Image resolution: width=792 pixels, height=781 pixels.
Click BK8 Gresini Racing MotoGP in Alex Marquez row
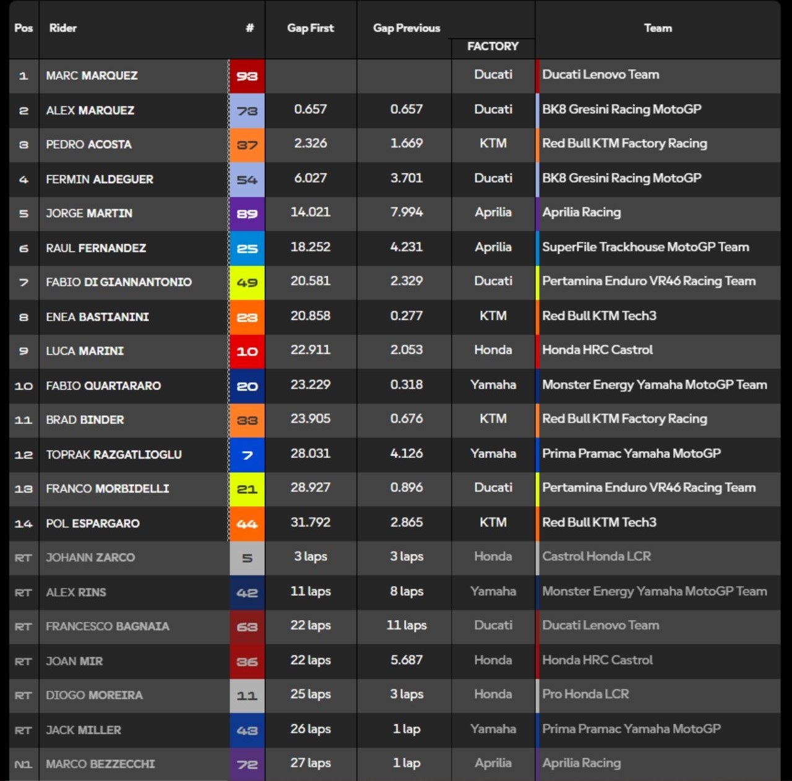point(622,110)
